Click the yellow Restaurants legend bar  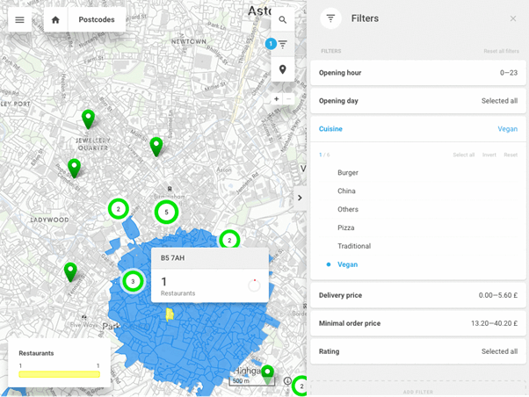(x=59, y=374)
